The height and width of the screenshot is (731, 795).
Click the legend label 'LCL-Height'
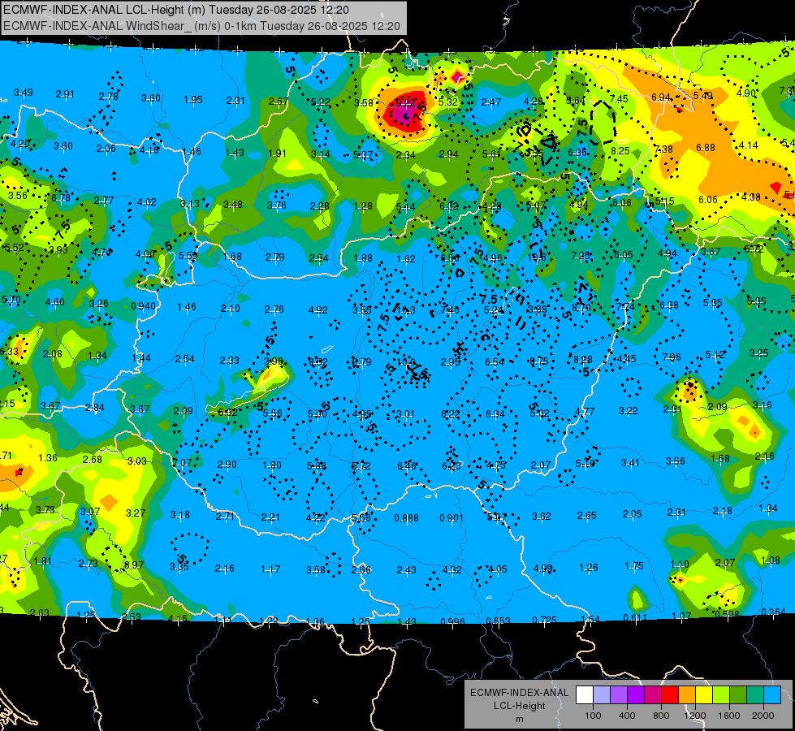coord(519,706)
